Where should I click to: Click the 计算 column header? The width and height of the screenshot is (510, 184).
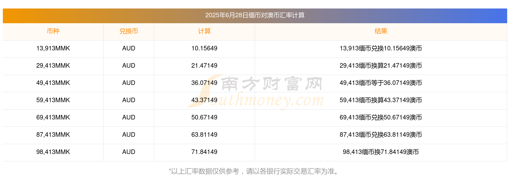coord(204,31)
